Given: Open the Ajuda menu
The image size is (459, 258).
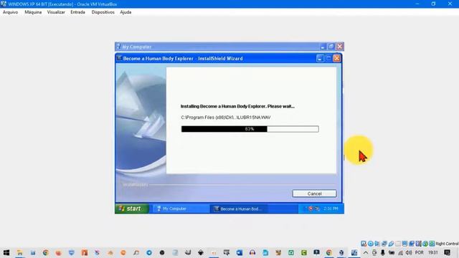Looking at the screenshot, I should [x=126, y=12].
